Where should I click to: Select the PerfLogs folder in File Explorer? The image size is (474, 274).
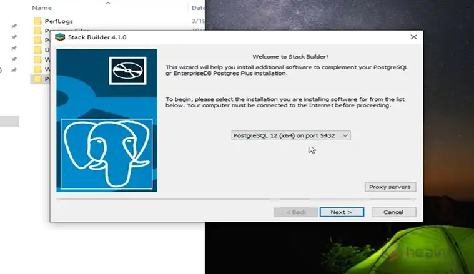tap(59, 21)
